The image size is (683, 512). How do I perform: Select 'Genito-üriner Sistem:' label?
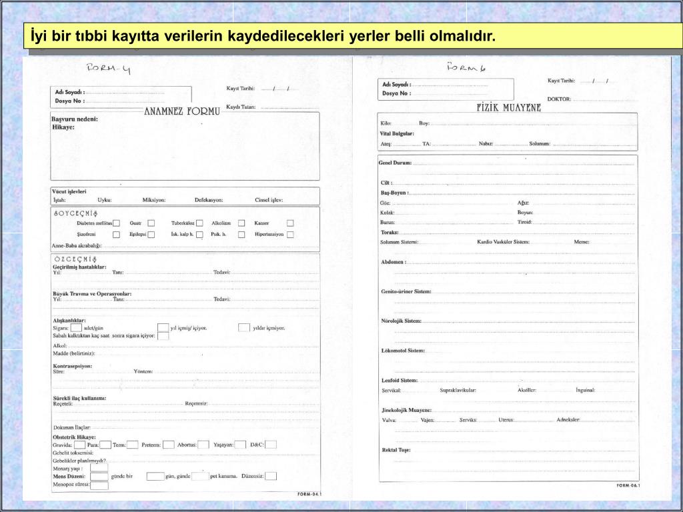[x=406, y=291]
